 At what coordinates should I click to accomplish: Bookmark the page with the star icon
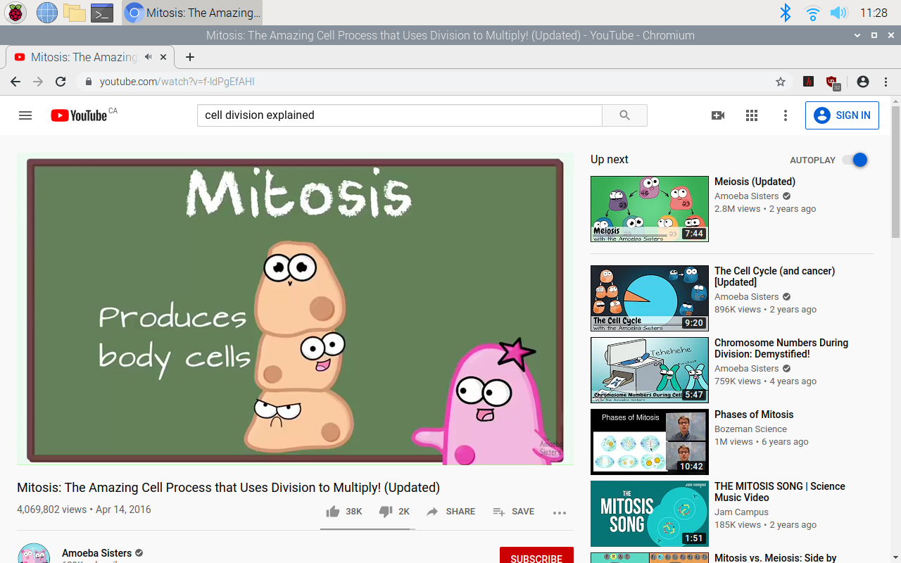pos(780,81)
